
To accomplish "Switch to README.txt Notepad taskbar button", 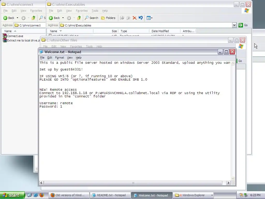I will (x=110, y=195).
